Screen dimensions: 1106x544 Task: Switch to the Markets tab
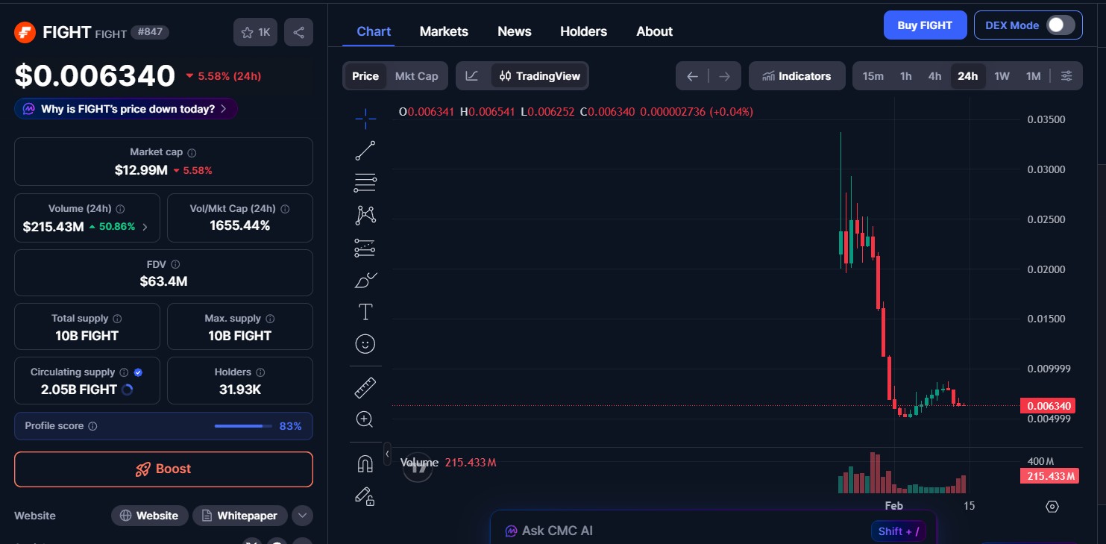[444, 31]
